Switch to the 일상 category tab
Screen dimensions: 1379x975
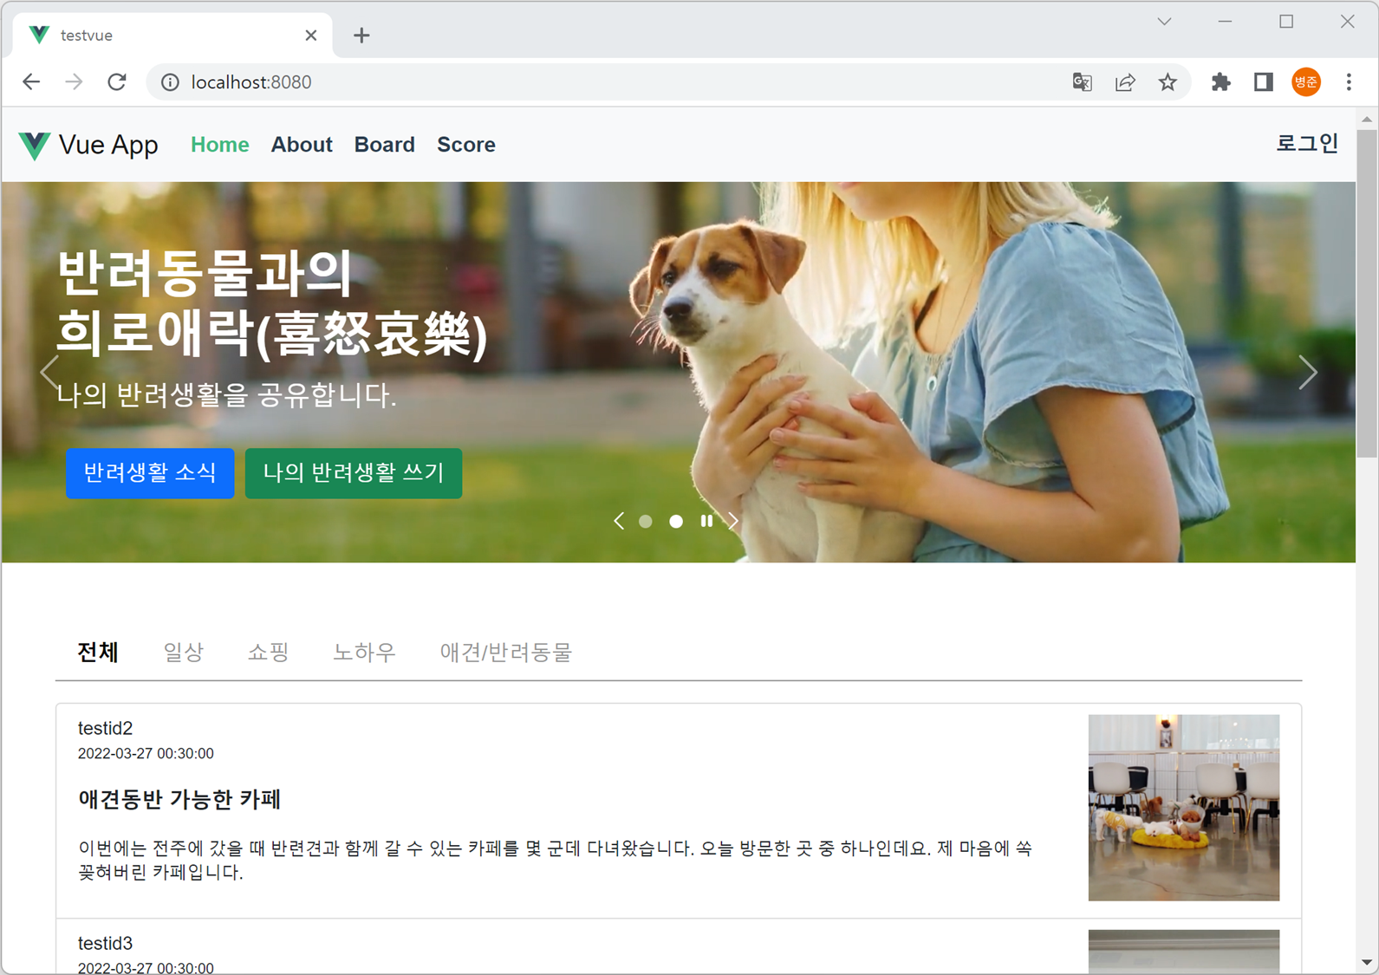pos(183,652)
